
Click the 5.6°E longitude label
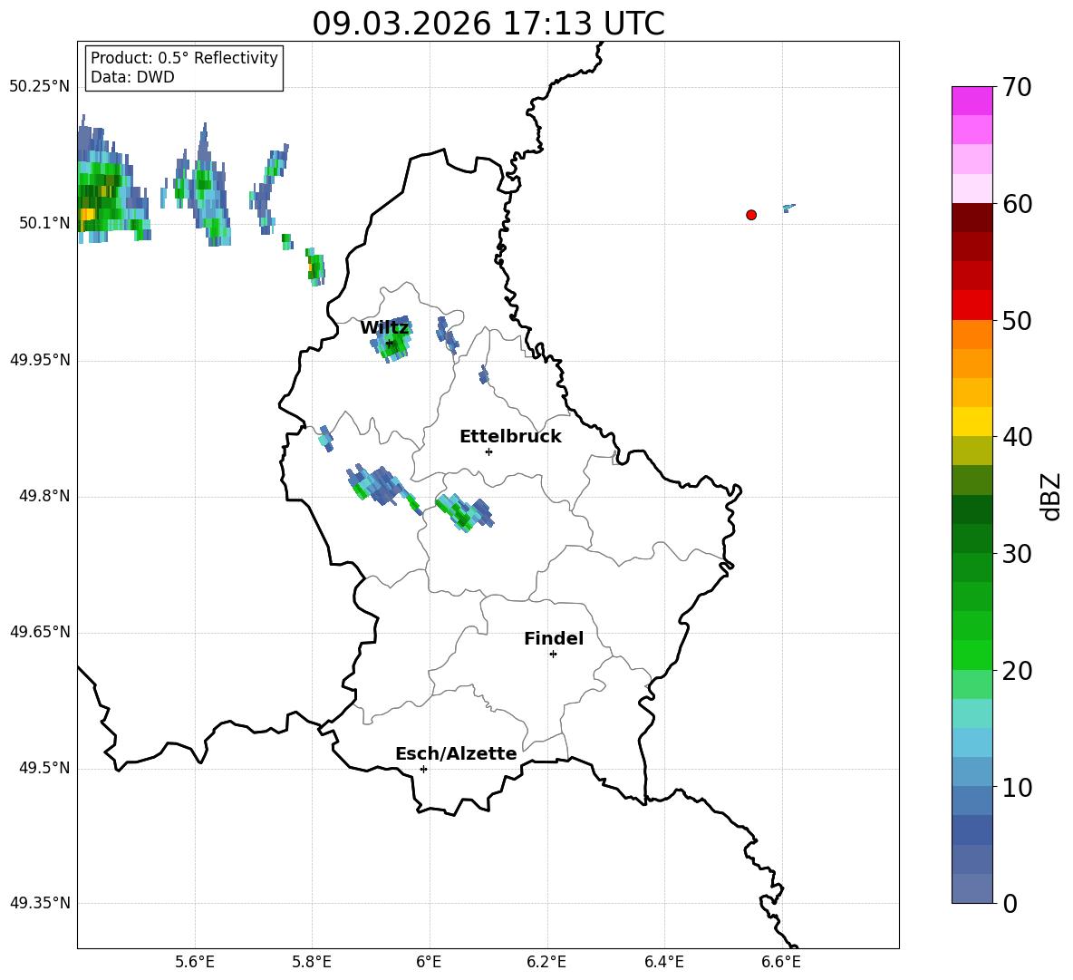click(x=195, y=962)
